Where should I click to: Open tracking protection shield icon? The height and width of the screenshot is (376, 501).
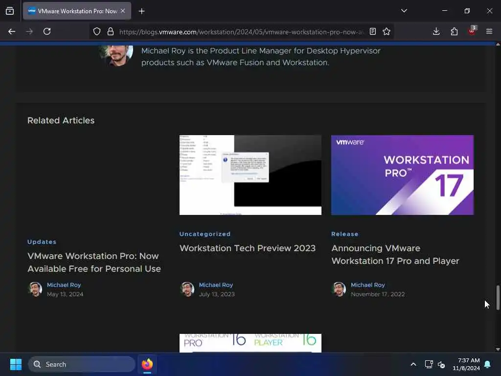[97, 31]
